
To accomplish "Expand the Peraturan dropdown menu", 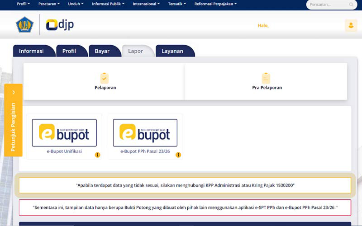I will [49, 4].
